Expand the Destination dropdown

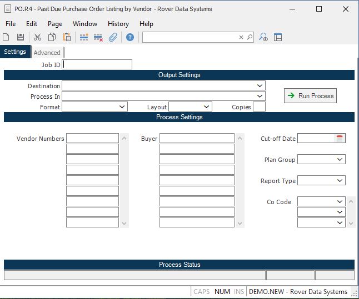[x=260, y=86]
